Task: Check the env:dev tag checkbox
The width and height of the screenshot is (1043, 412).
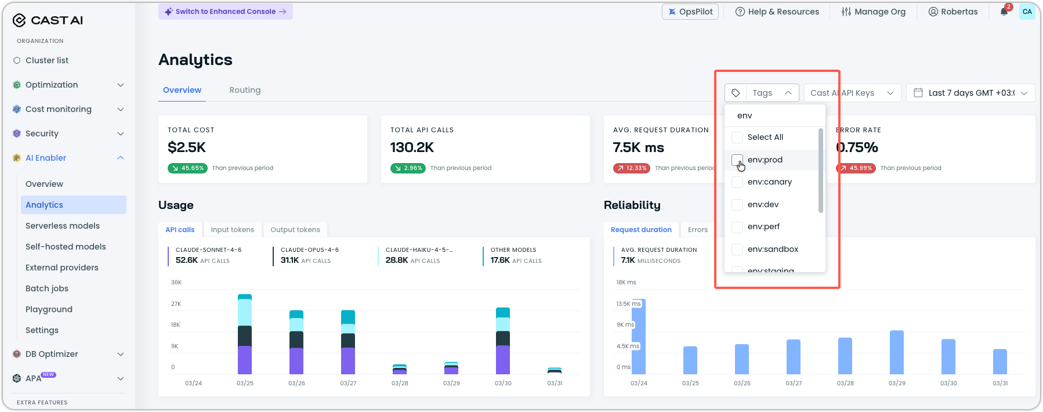Action: click(x=737, y=205)
